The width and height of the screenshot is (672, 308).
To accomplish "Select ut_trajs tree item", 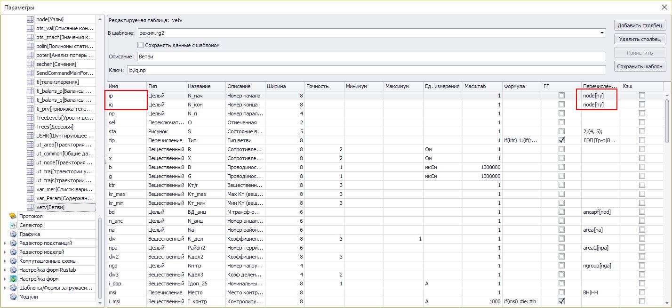I will (64, 180).
